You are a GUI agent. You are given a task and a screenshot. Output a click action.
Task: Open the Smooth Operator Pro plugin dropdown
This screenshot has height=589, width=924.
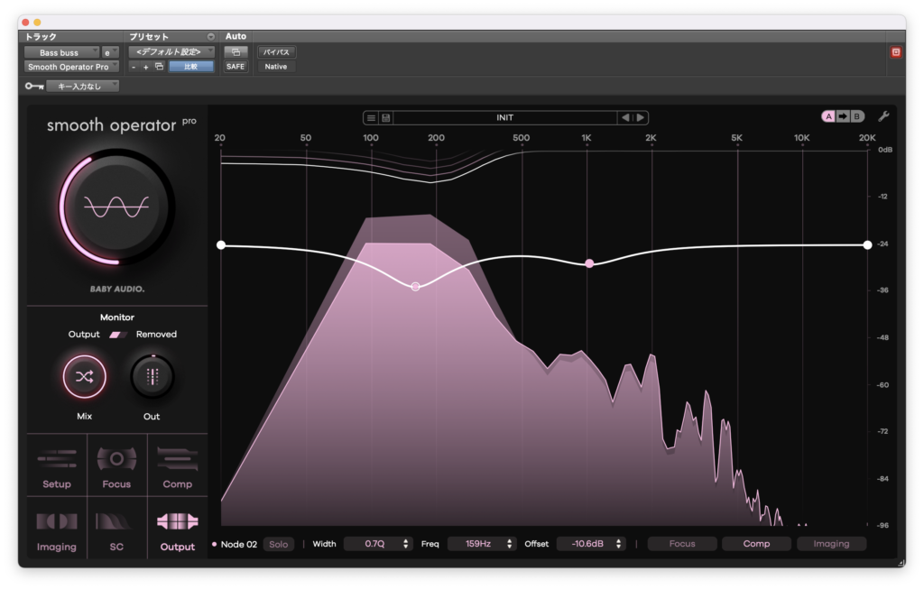click(x=71, y=67)
